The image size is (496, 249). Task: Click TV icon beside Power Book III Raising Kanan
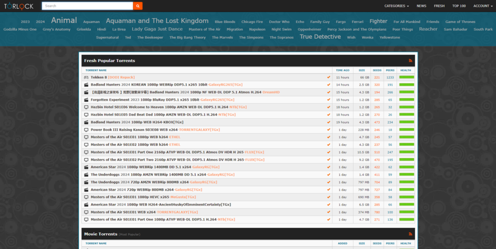(x=86, y=130)
